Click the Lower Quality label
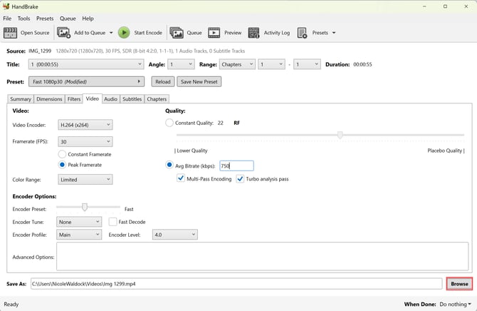 pyautogui.click(x=191, y=151)
